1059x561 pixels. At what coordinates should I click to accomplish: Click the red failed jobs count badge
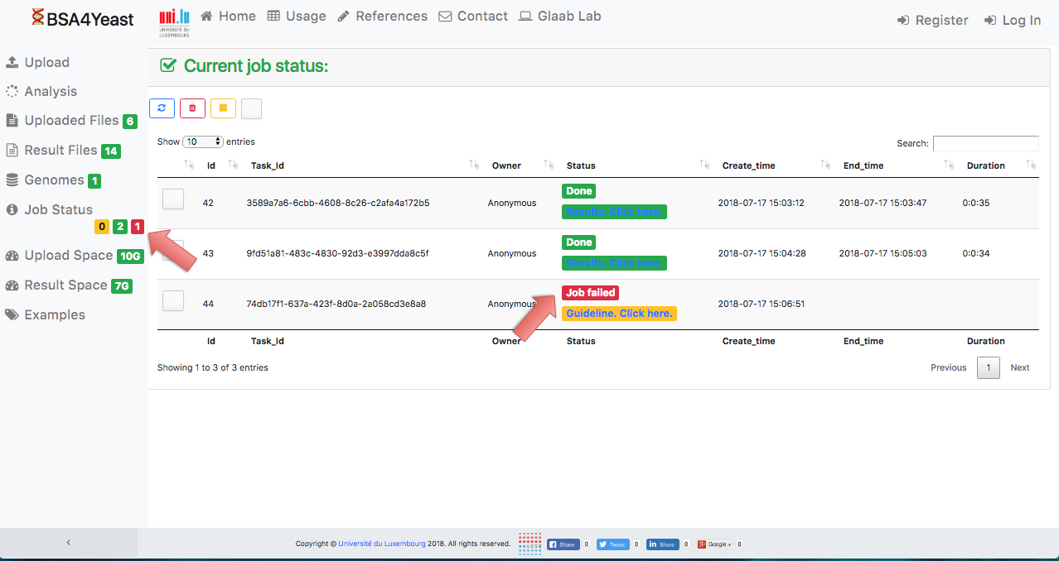tap(138, 227)
